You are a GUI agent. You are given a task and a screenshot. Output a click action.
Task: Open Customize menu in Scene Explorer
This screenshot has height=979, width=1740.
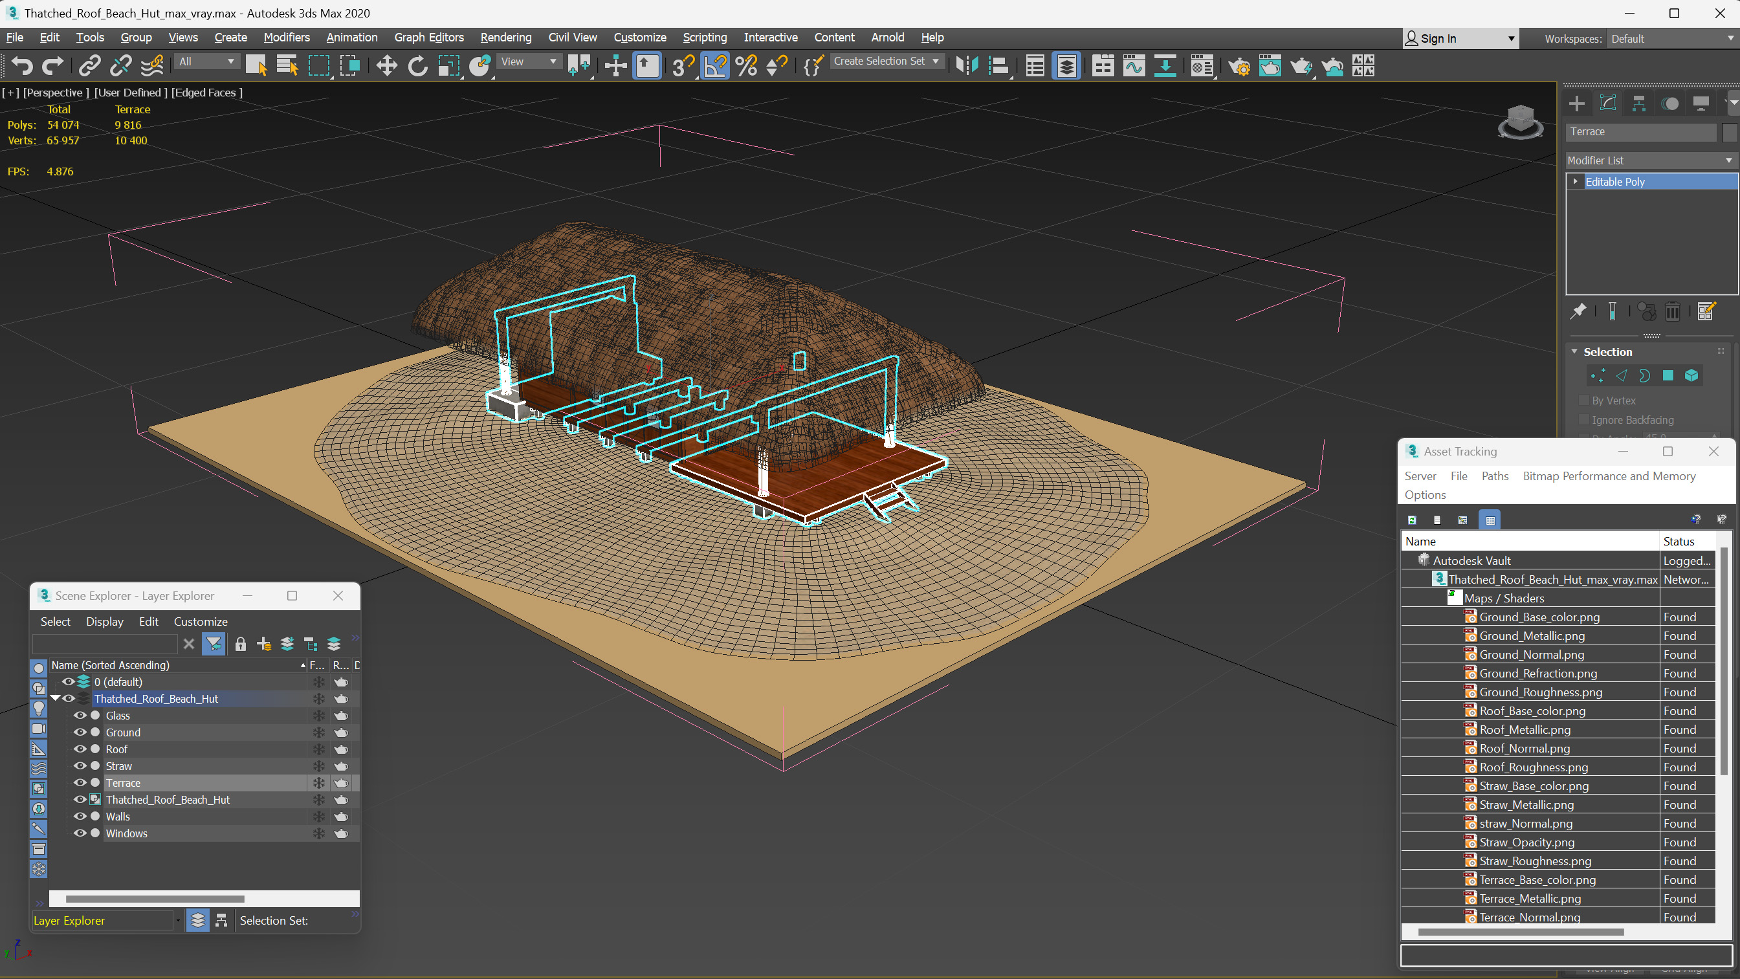click(201, 622)
